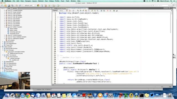177x99 pixels.
Task: Switch to the Services tab
Action: pyautogui.click(x=15, y=9)
